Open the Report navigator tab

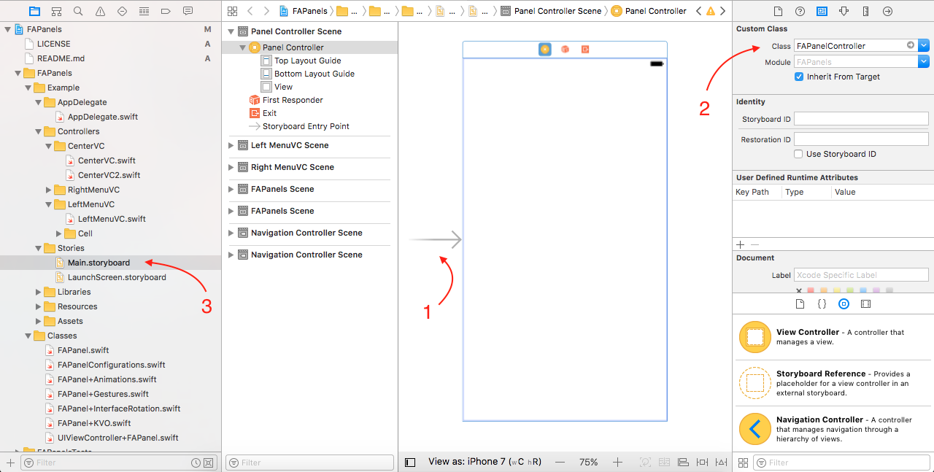click(188, 11)
